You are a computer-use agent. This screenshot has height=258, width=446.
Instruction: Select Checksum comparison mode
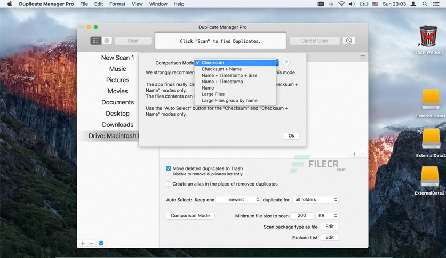tap(235, 63)
